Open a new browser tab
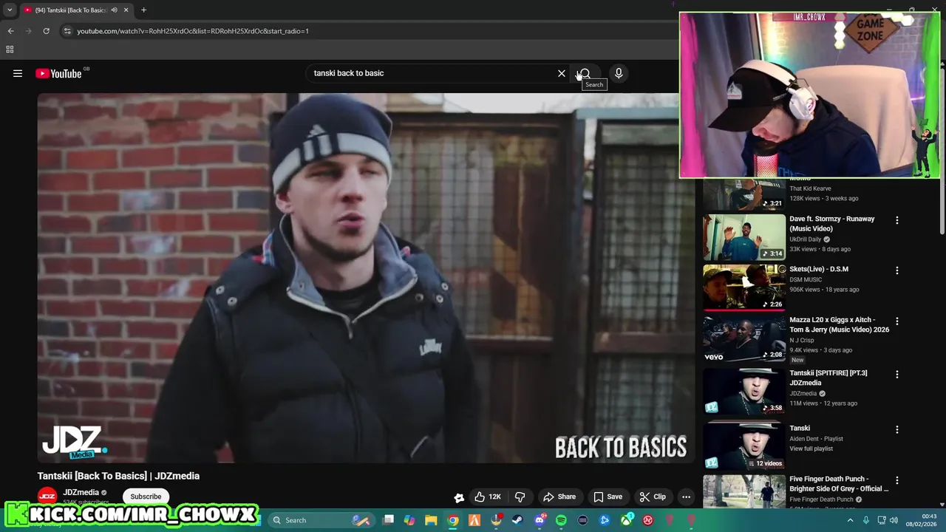 pyautogui.click(x=143, y=10)
